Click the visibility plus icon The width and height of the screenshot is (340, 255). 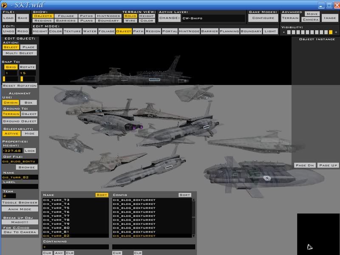click(x=336, y=32)
